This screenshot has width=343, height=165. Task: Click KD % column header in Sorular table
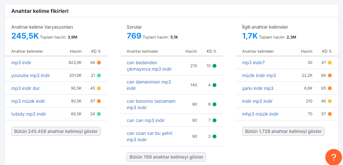212,51
